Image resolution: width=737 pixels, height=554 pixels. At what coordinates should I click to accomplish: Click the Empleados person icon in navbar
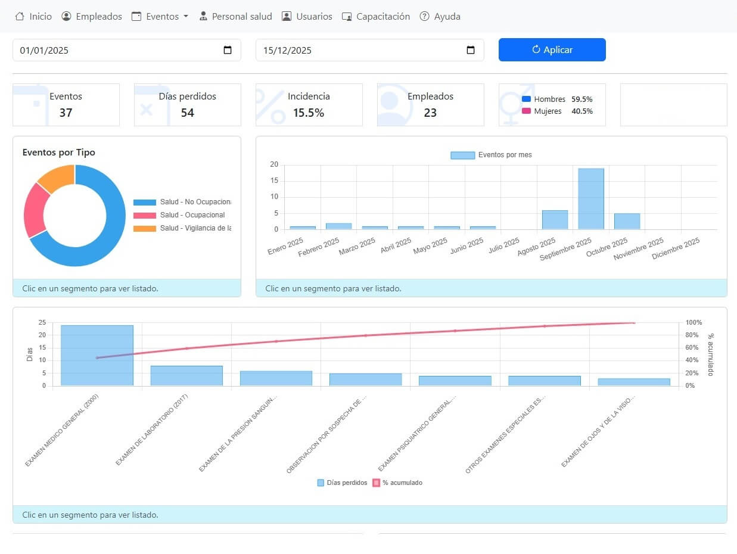tap(66, 17)
